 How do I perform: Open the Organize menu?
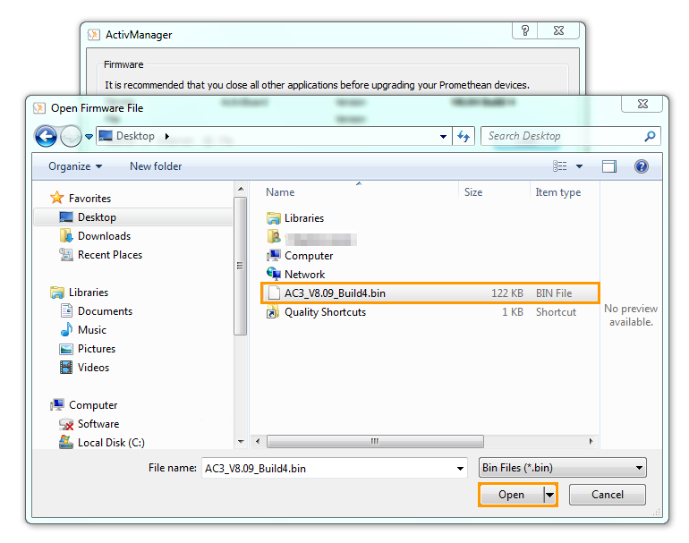(75, 166)
